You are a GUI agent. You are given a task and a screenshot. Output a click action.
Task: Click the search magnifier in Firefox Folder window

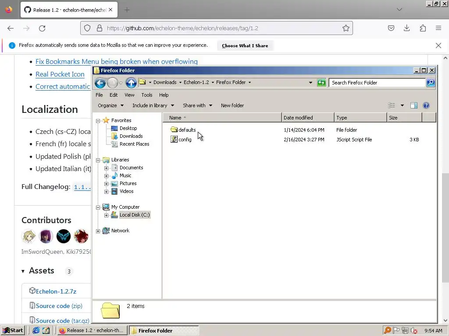tap(431, 83)
